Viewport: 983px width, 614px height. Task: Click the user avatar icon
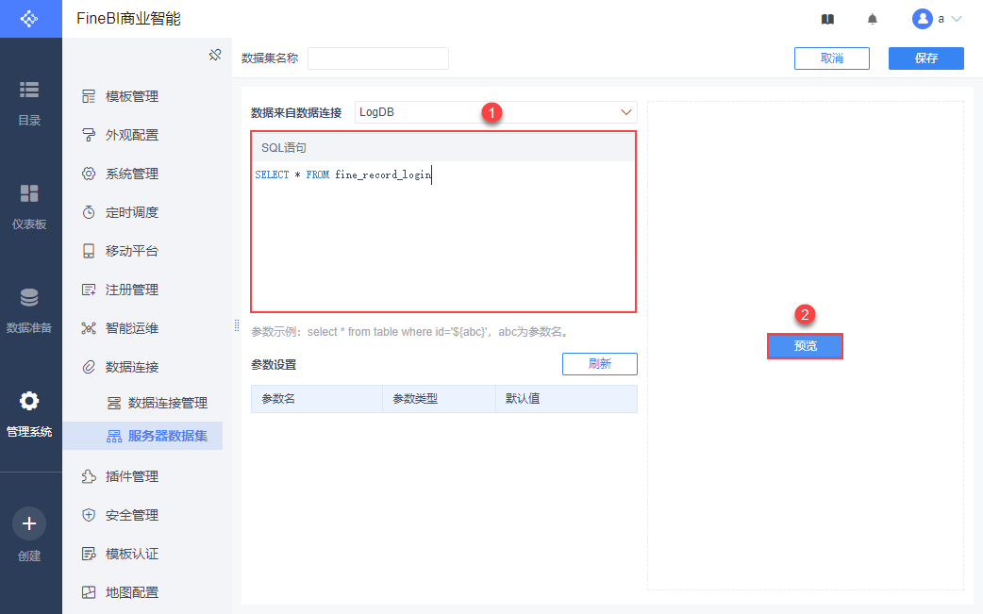(923, 19)
